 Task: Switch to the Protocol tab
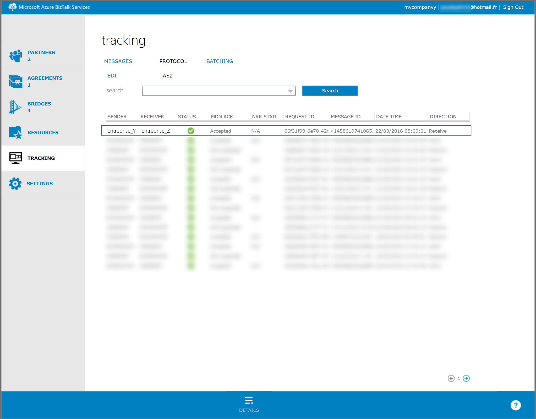pos(173,61)
